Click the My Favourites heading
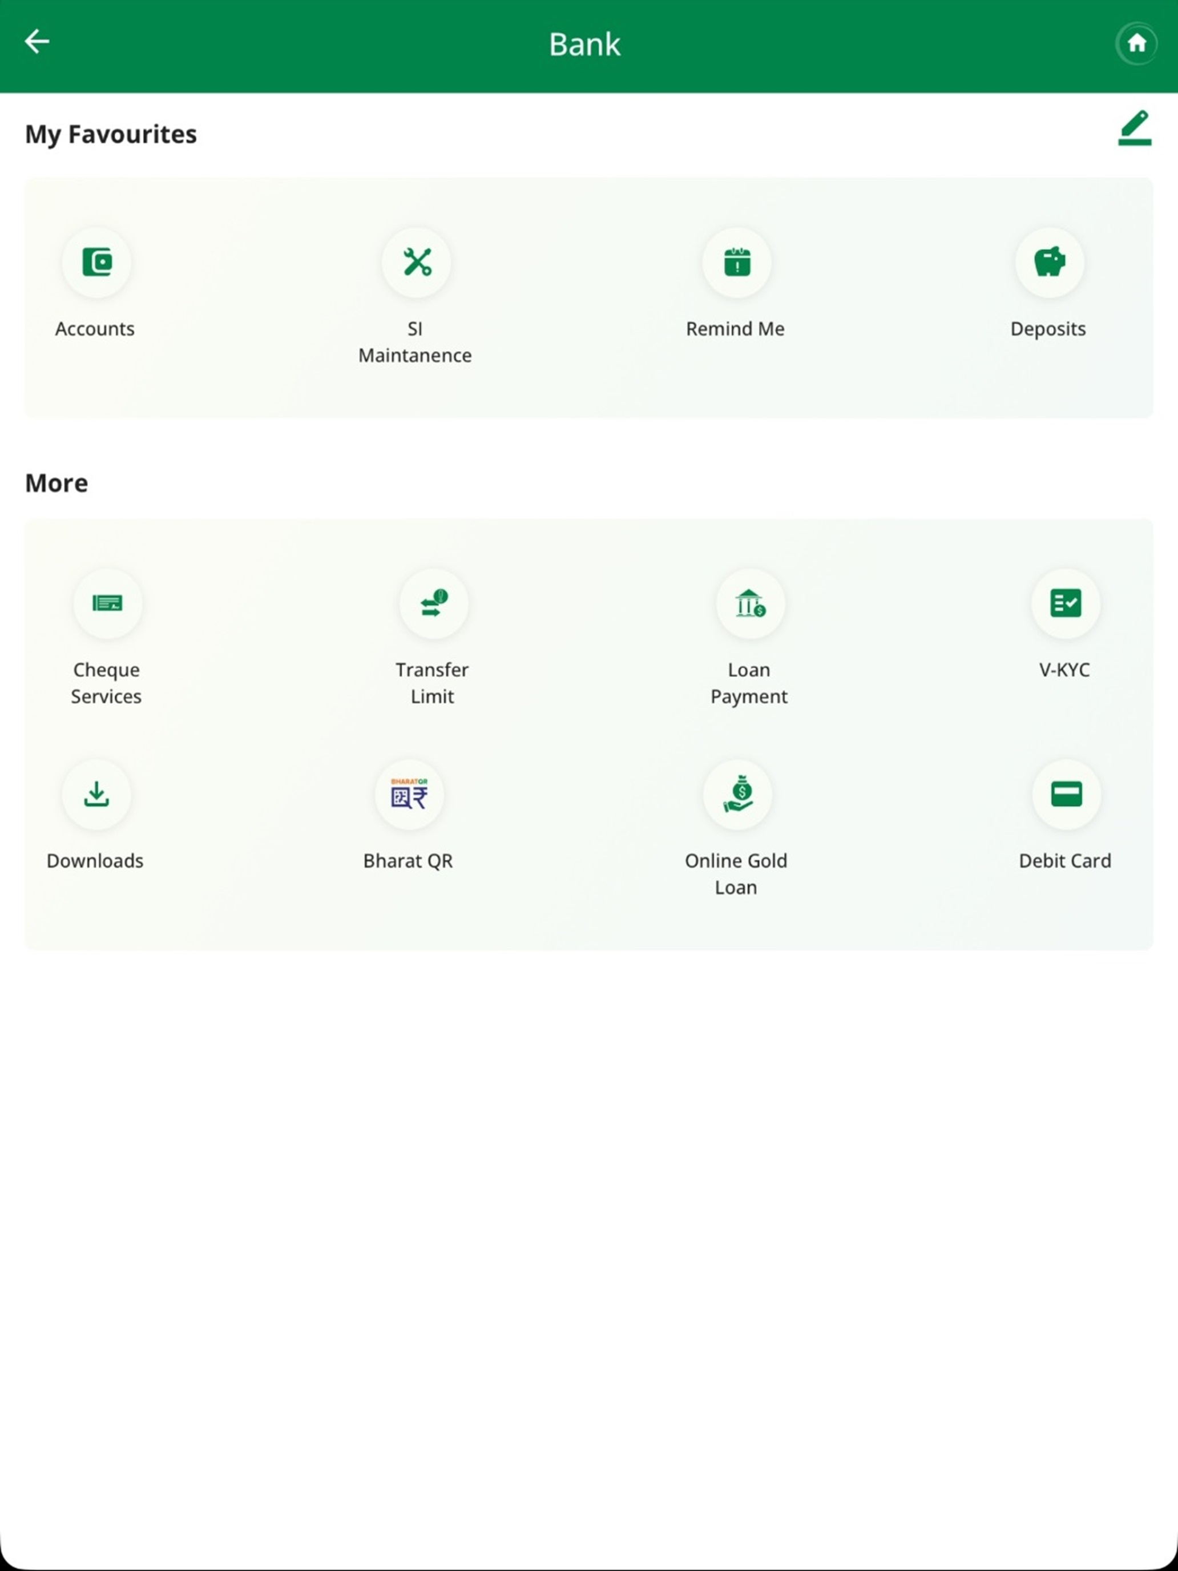Screen dimensions: 1178x1571 coord(111,135)
